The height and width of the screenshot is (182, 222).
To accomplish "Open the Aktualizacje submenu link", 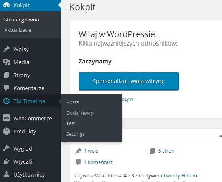I will click(x=18, y=30).
